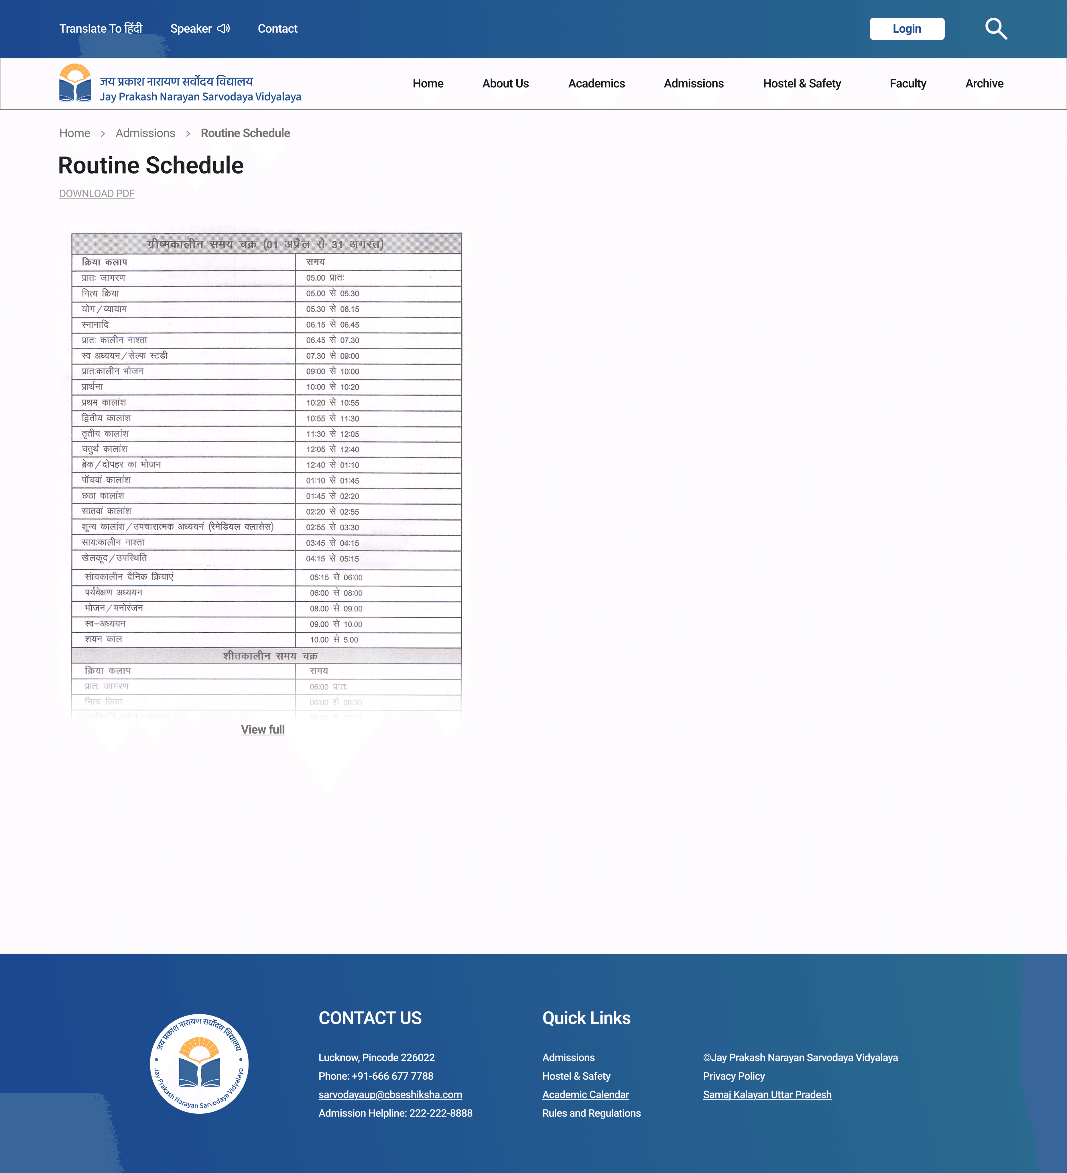Click the Speaker audio icon
Viewport: 1067px width, 1173px height.
223,29
